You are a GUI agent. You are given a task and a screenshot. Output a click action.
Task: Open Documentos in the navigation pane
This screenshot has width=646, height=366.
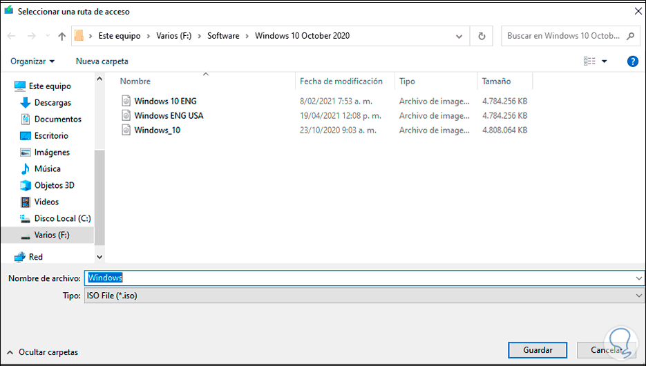(57, 119)
